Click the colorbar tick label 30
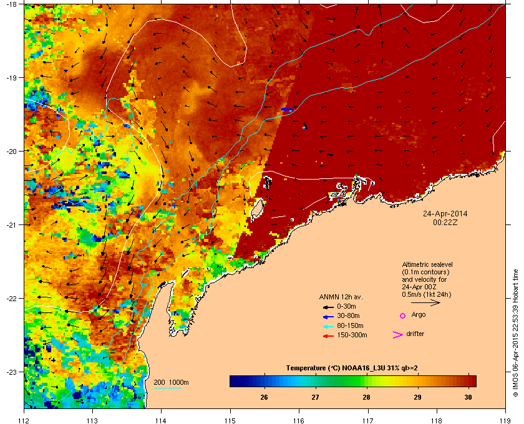Viewport: 524px width, 424px height. coord(468,397)
